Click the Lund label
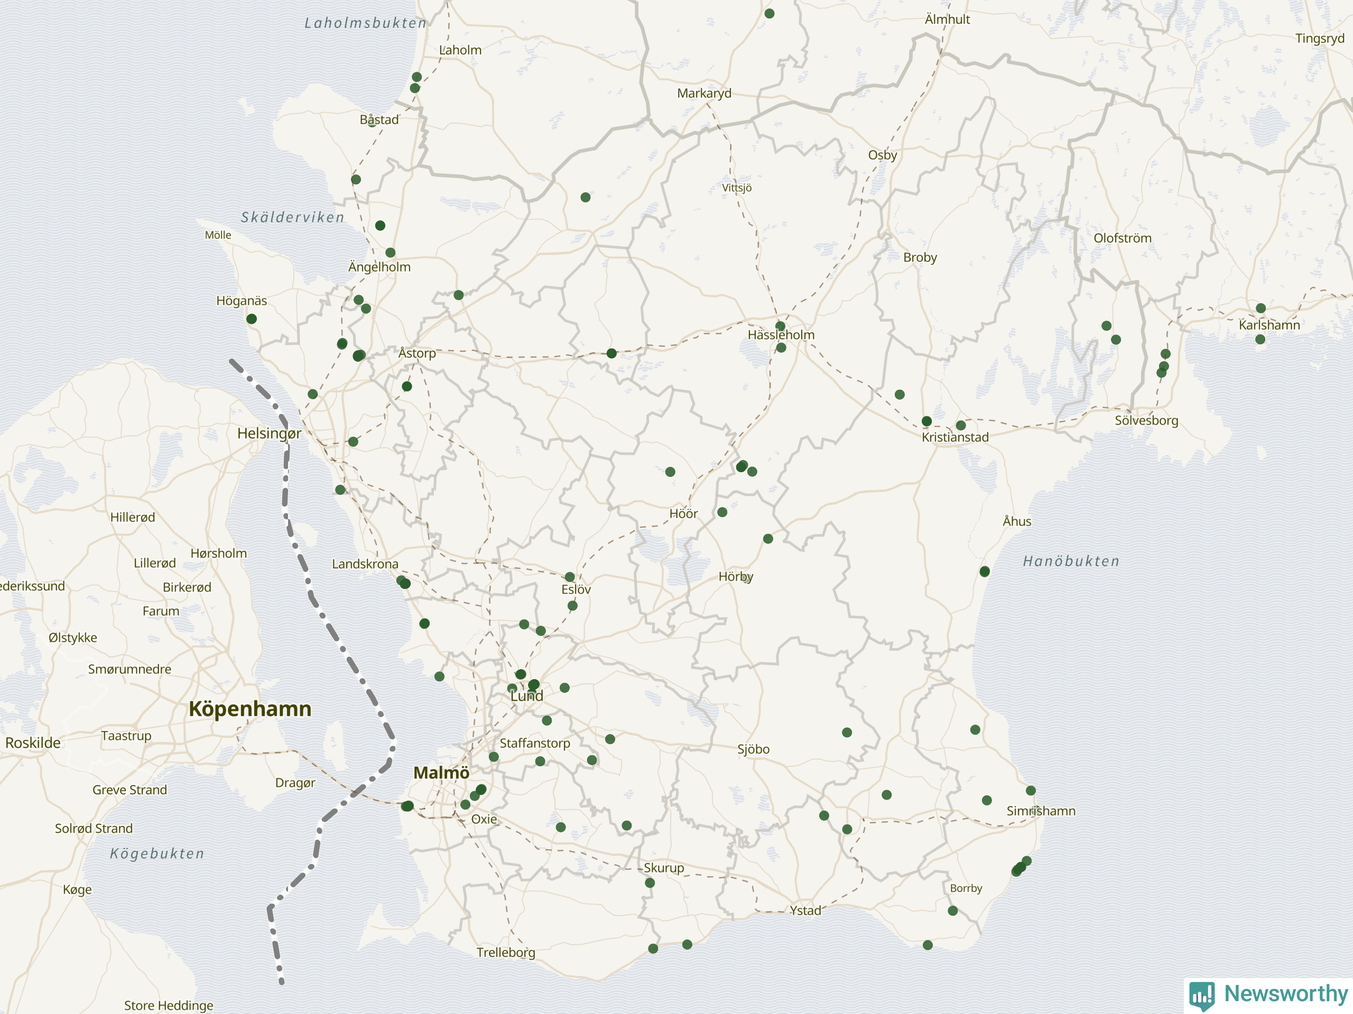 point(526,696)
